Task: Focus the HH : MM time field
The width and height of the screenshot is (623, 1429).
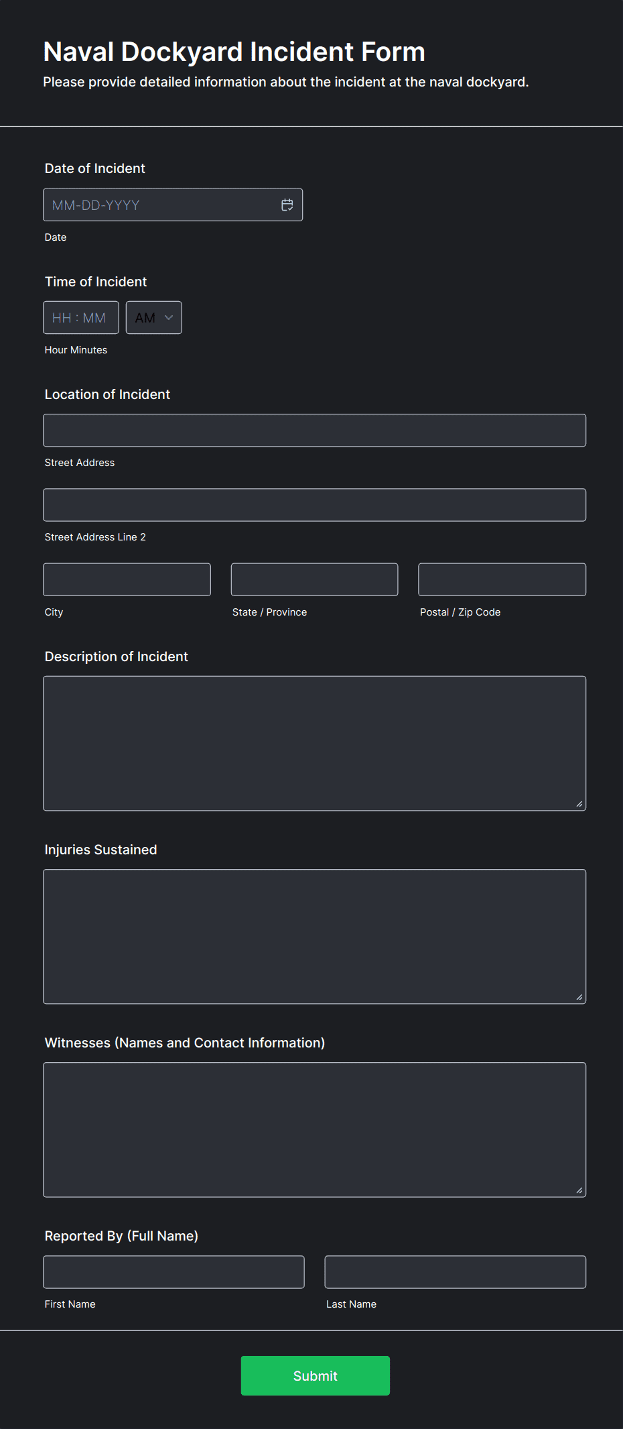Action: (x=80, y=318)
